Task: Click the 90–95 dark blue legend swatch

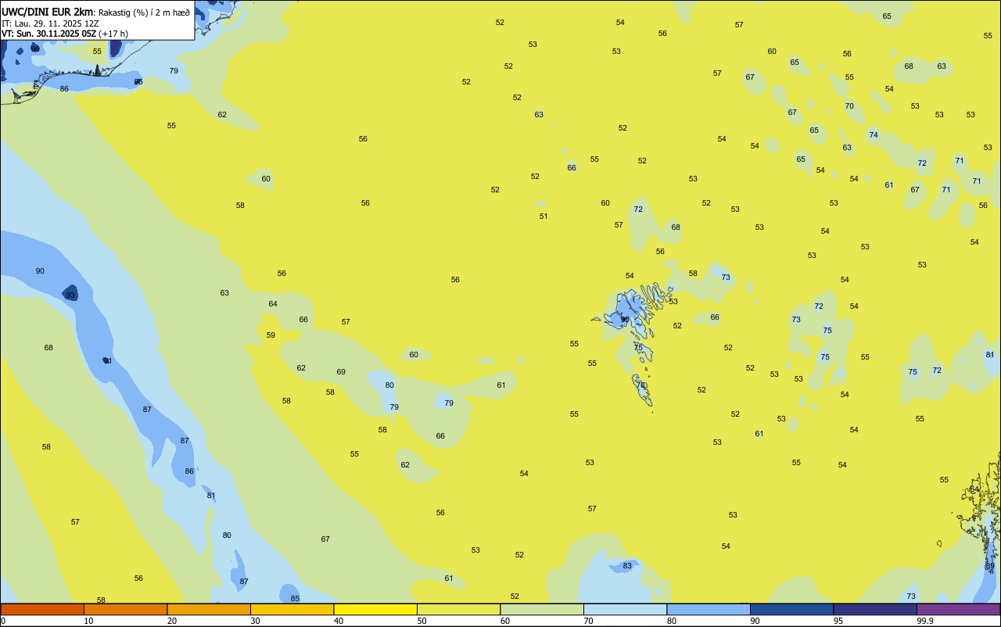Action: (x=792, y=609)
